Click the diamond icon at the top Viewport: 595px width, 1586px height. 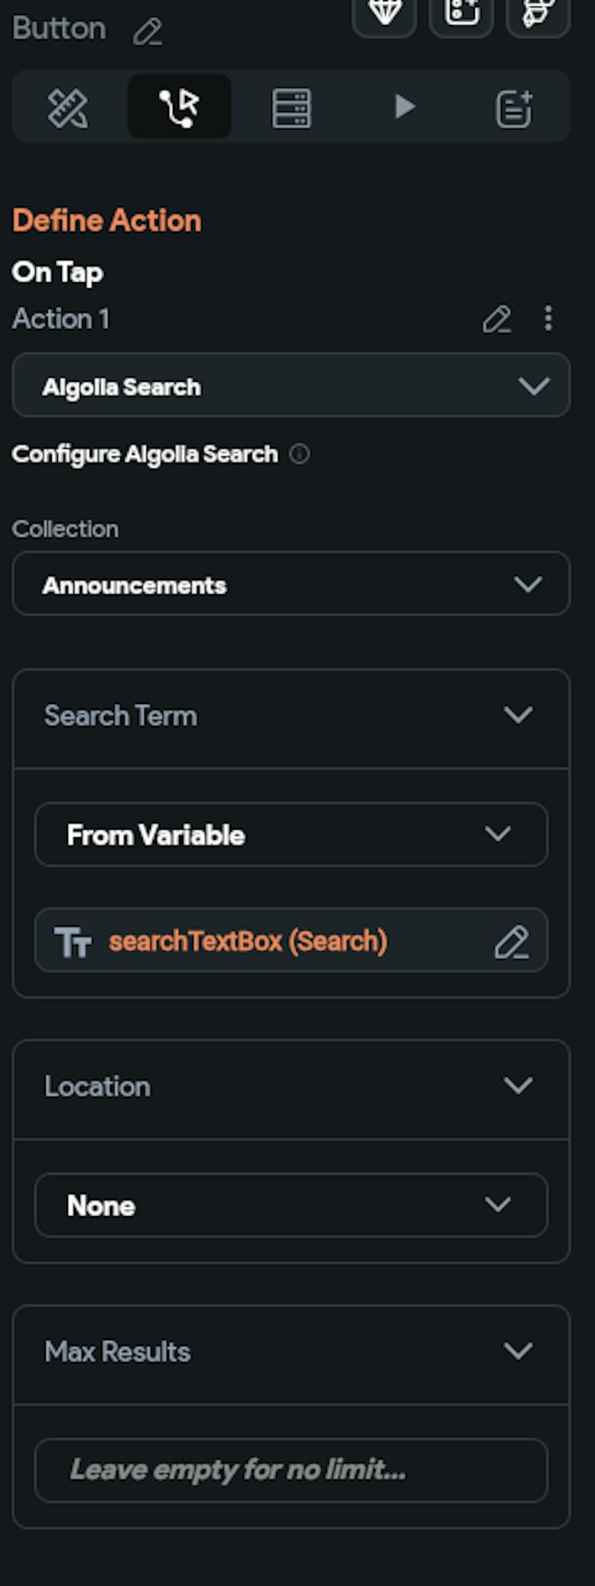pyautogui.click(x=384, y=13)
